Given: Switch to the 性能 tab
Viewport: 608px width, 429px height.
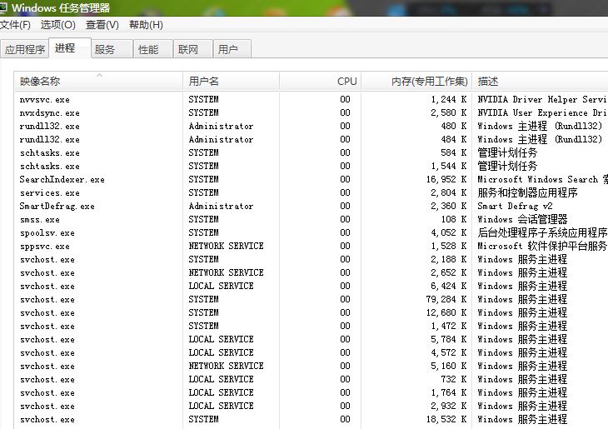Looking at the screenshot, I should click(148, 49).
